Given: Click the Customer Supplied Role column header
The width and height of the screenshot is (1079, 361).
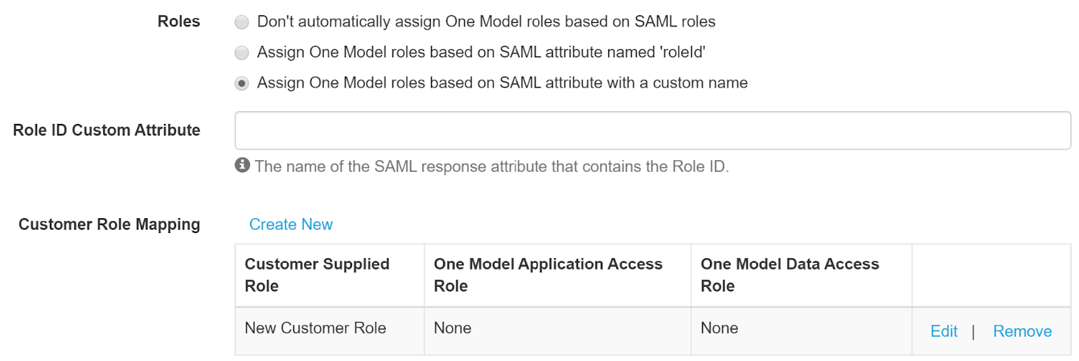Looking at the screenshot, I should 317,275.
